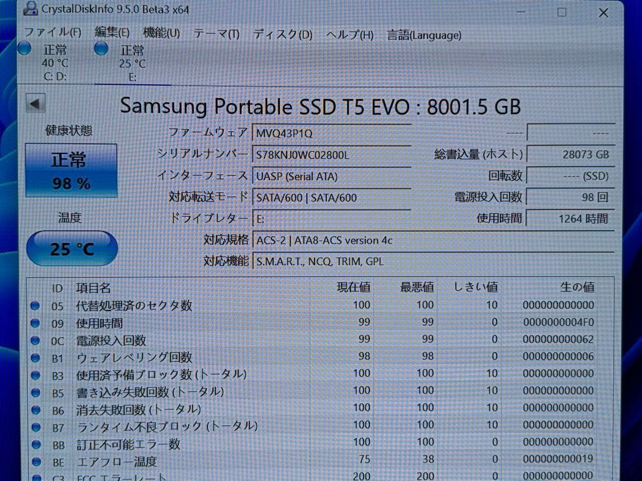
Task: Click the 25 °C temperature button
Action: point(72,249)
